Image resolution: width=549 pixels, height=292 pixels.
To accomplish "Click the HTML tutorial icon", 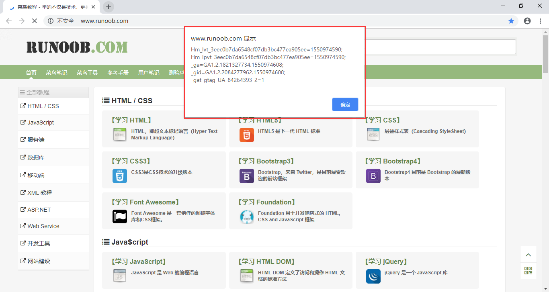I will tap(120, 135).
